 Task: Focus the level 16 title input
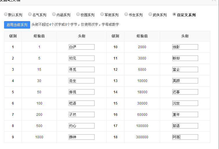tap(185, 114)
